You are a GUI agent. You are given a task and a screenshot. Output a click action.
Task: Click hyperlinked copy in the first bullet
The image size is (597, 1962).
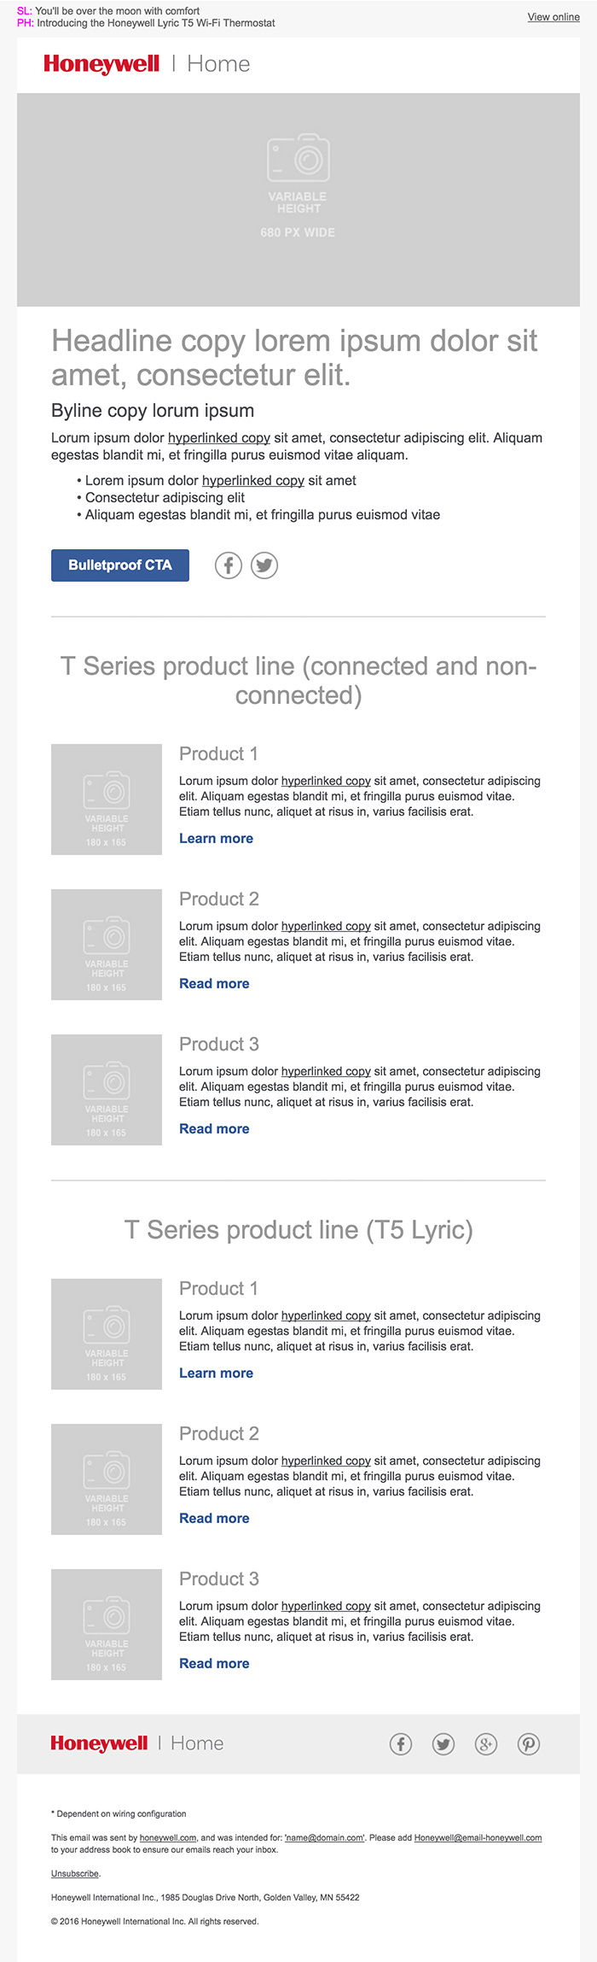tap(253, 481)
